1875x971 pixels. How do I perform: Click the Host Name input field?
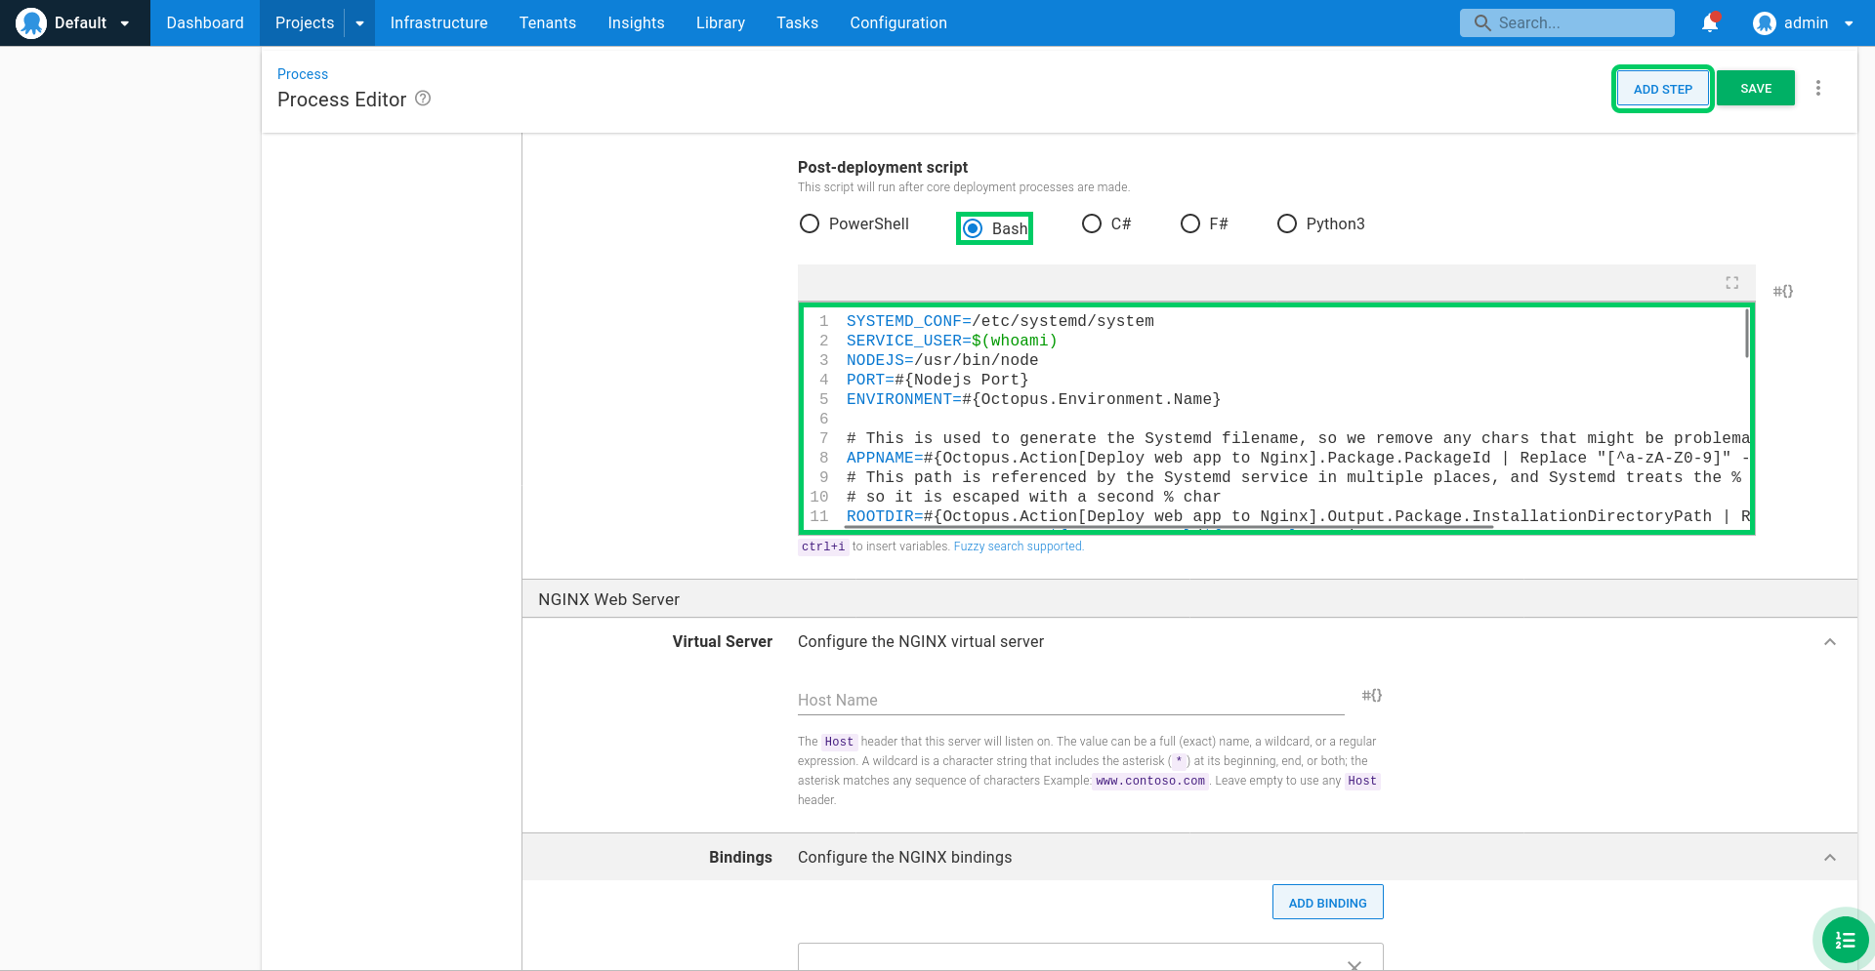pos(1070,700)
